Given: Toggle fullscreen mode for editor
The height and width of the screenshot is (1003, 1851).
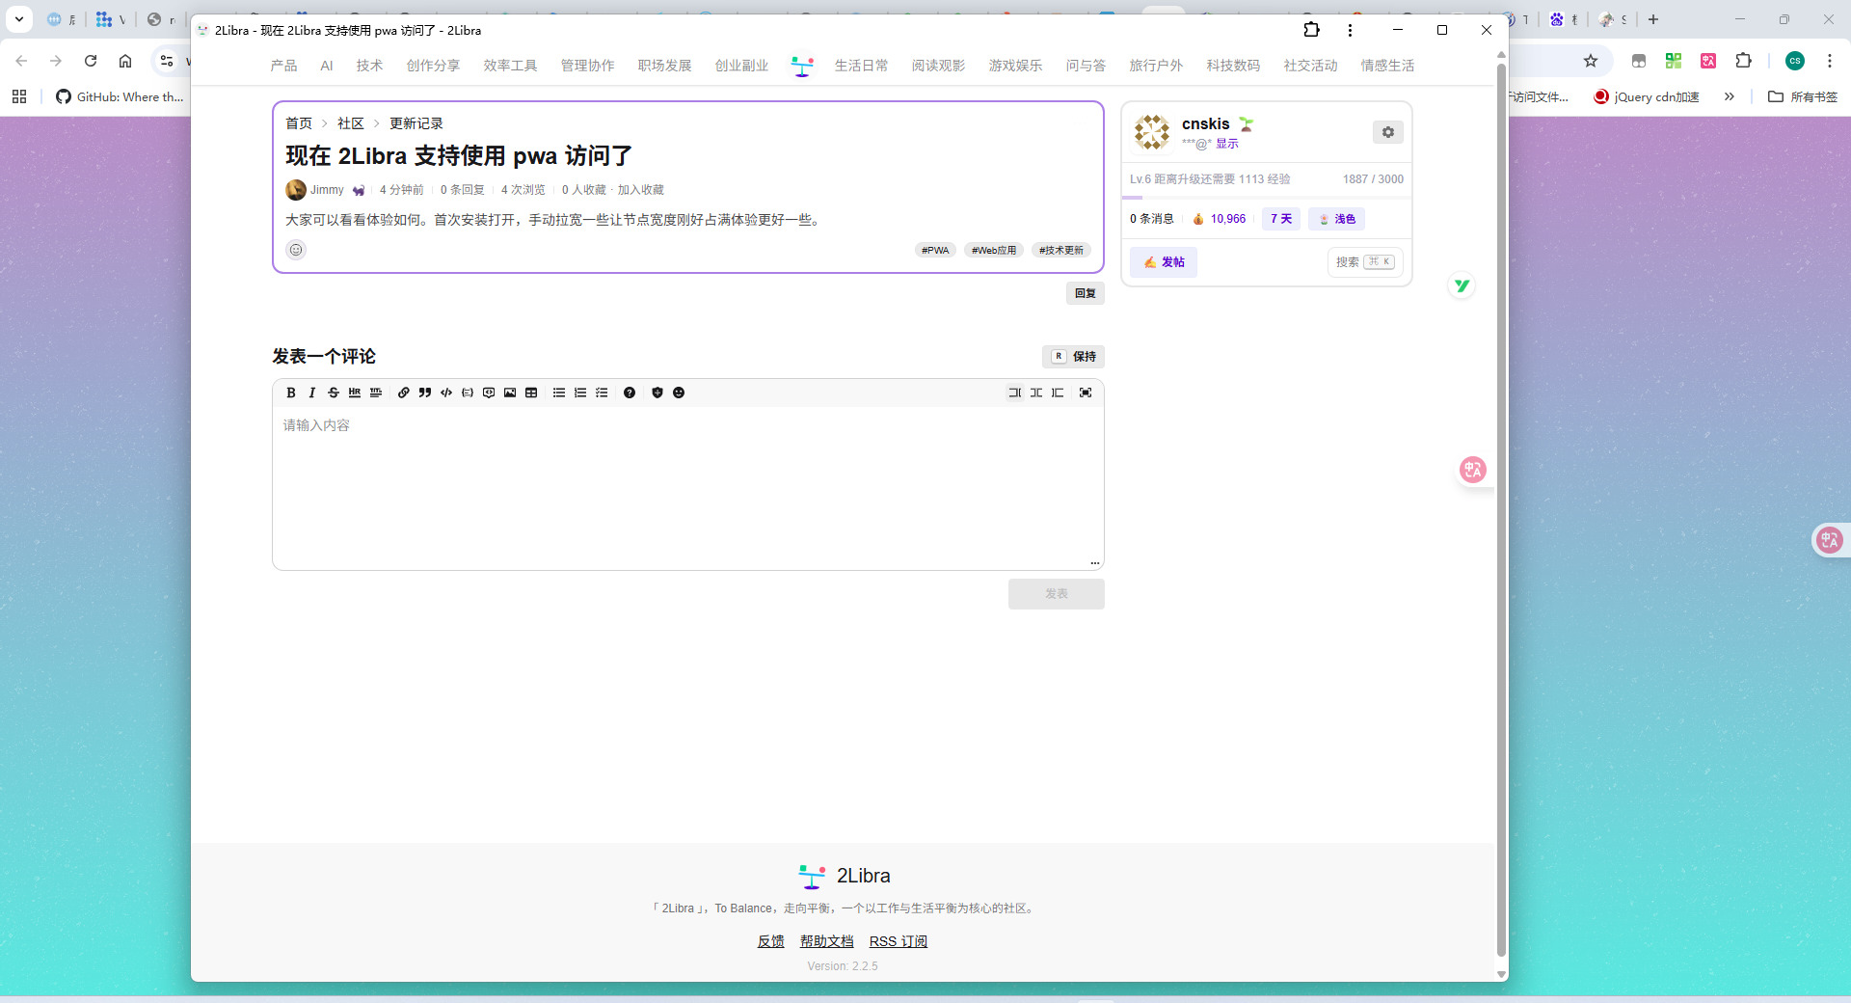Looking at the screenshot, I should [x=1086, y=393].
